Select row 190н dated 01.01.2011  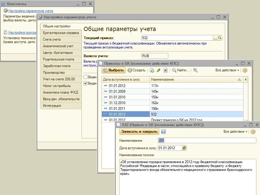coord(173,109)
